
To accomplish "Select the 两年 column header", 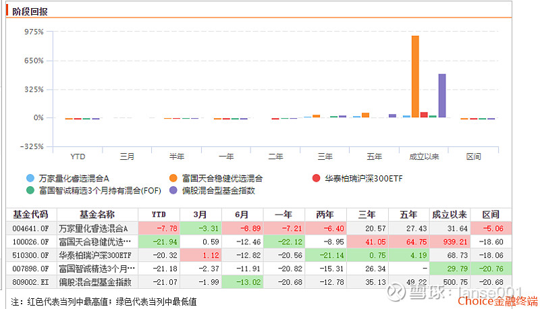I will coord(326,215).
